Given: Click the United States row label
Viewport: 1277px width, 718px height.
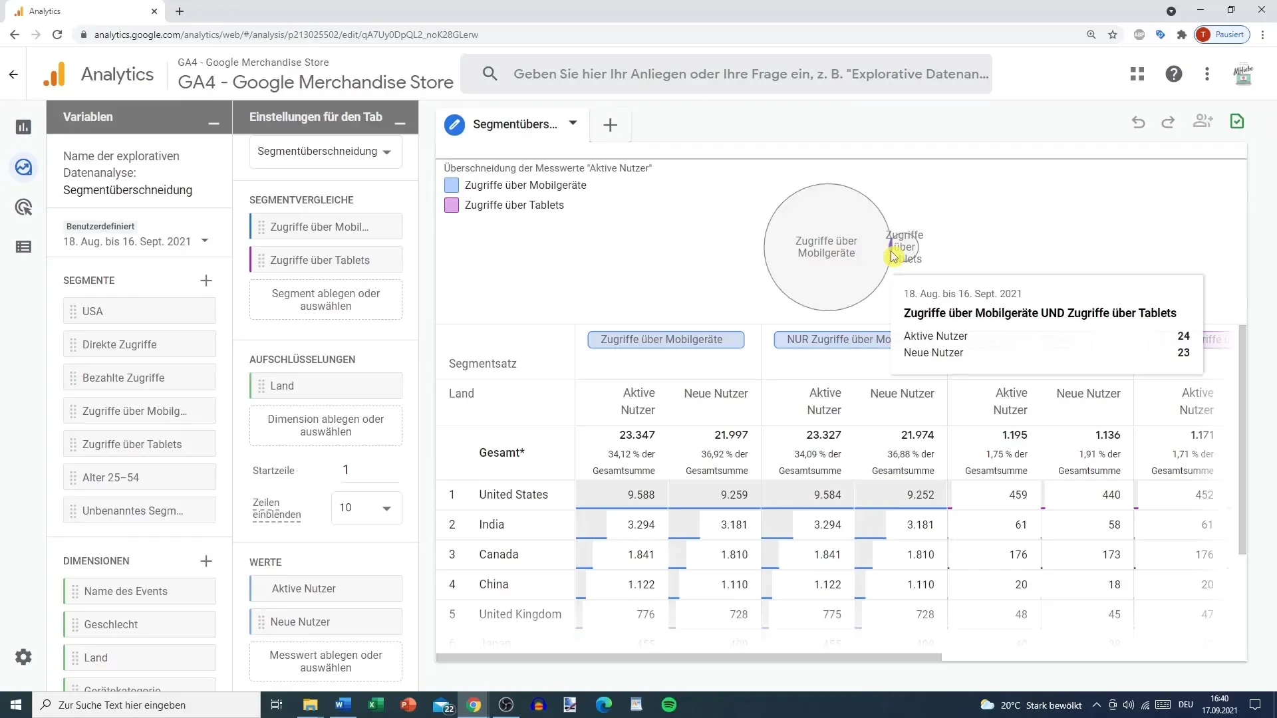Looking at the screenshot, I should [513, 495].
